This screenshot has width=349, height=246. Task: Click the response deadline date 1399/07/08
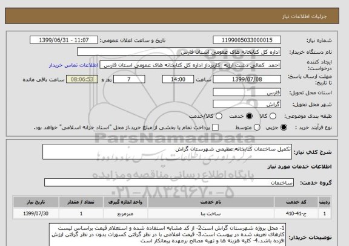coord(247,79)
